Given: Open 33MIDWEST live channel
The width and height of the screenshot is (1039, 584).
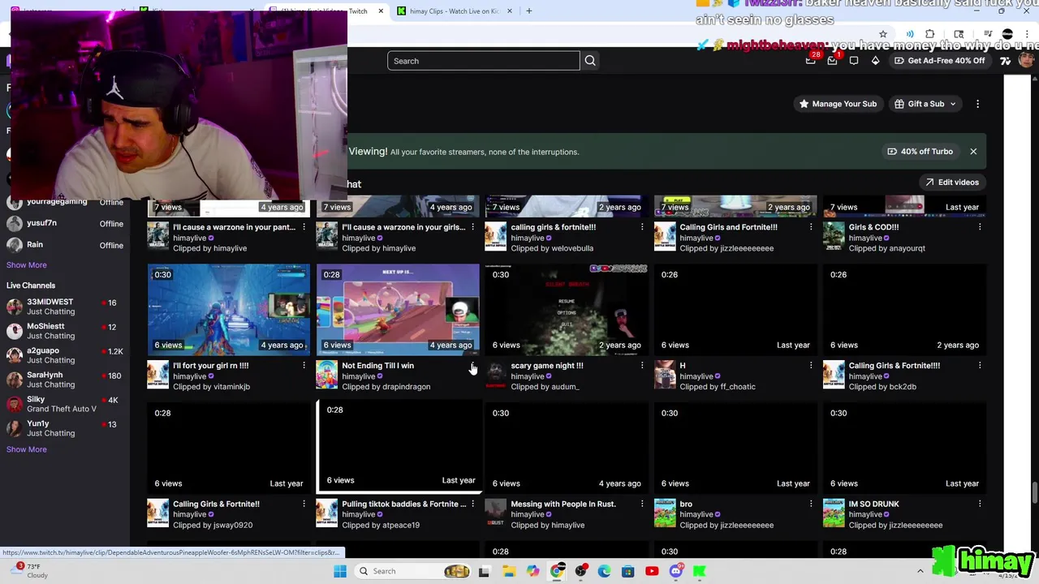Looking at the screenshot, I should 63,307.
